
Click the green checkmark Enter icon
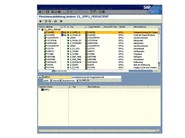(40, 12)
